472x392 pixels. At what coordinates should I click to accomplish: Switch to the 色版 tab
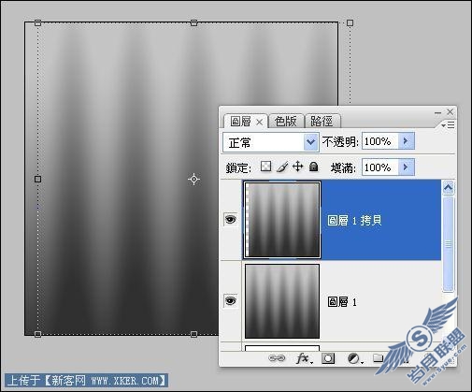286,121
